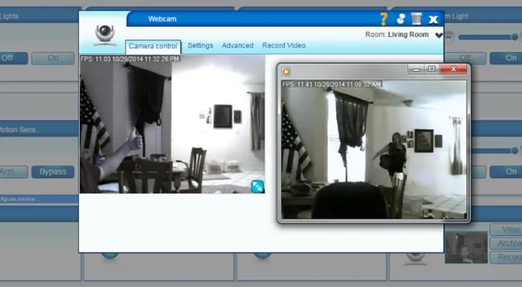Click the webcam thumbnail preview at bottom right
The image size is (522, 287).
[466, 248]
